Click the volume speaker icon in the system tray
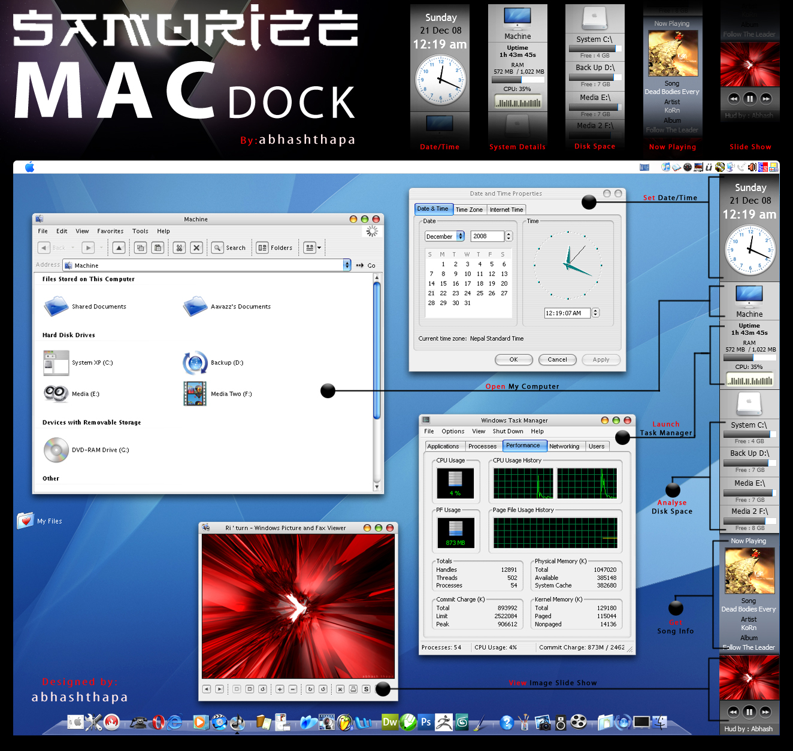This screenshot has width=793, height=751. [752, 167]
